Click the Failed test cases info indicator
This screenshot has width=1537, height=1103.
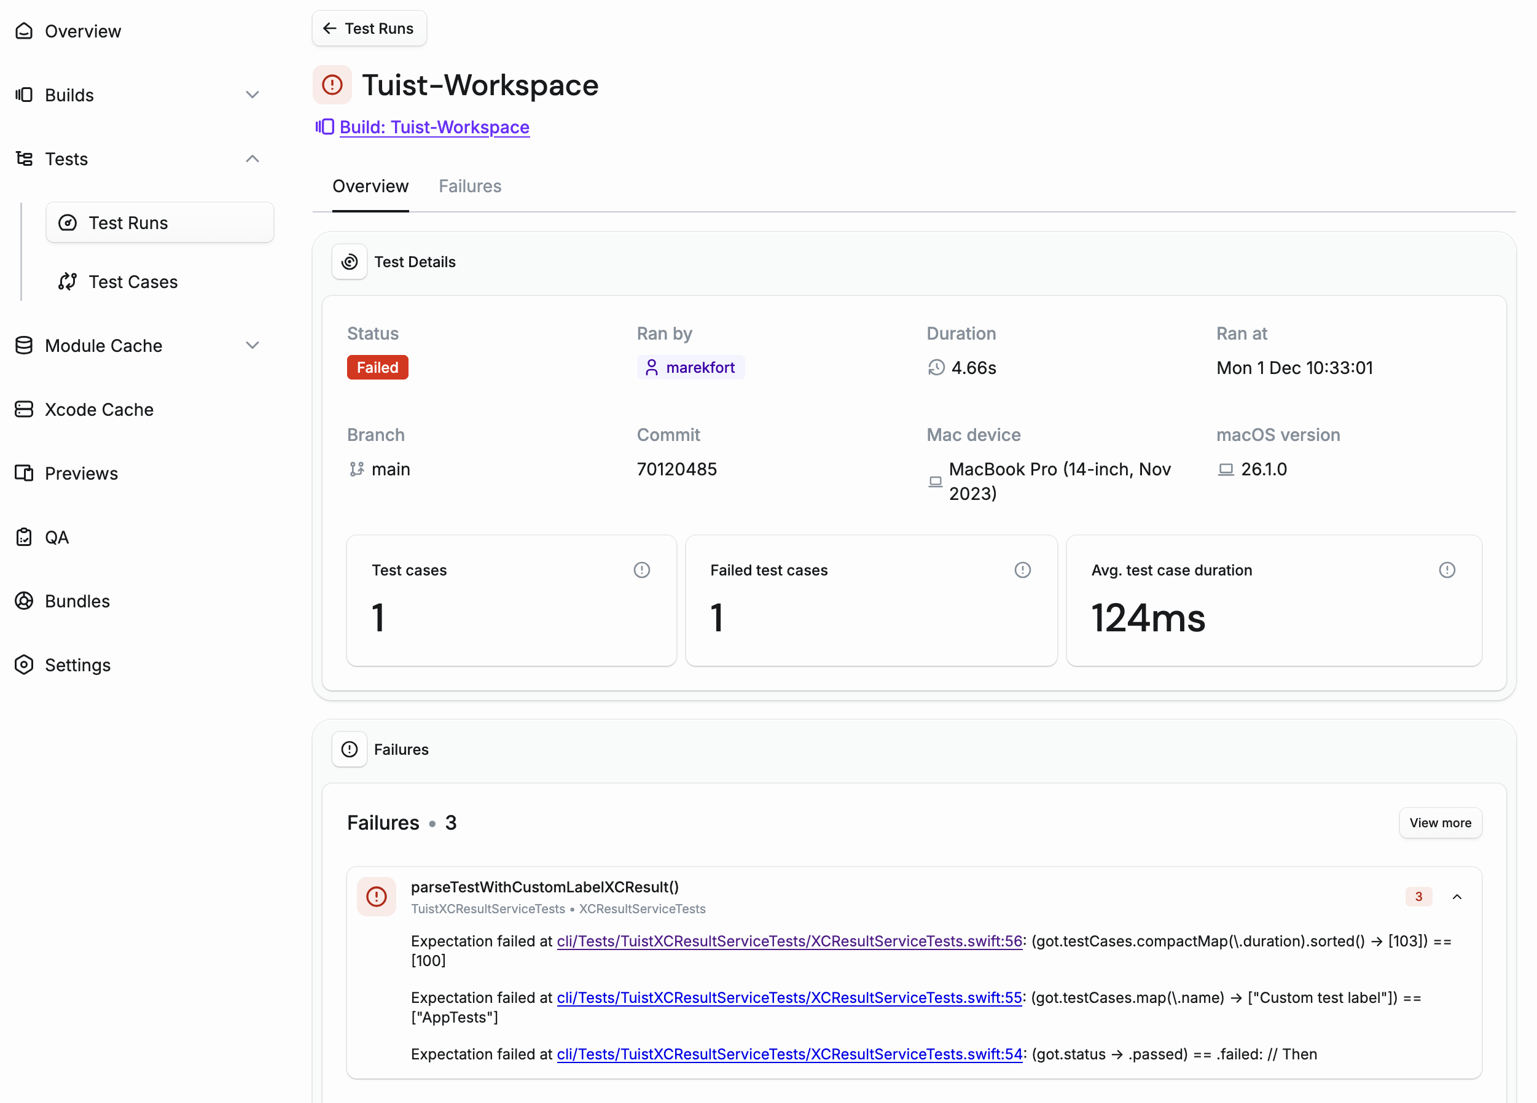(1022, 570)
